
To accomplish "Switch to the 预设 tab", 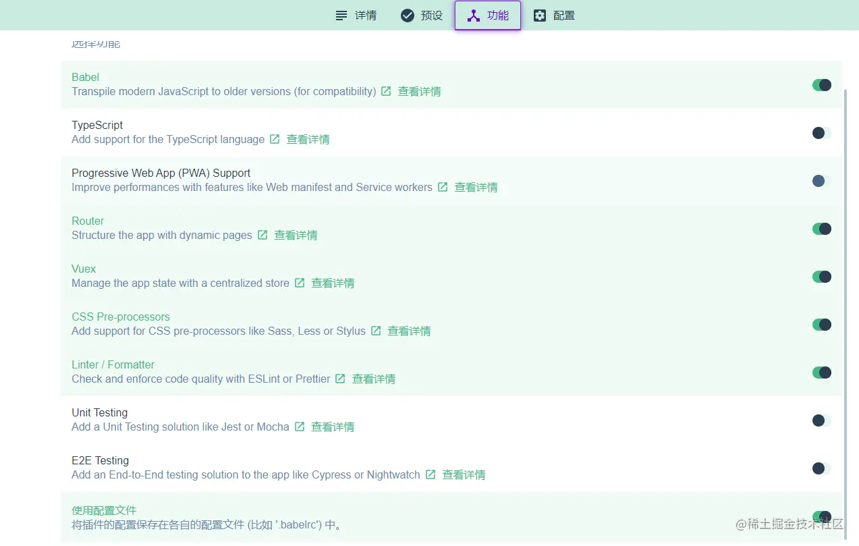I will (421, 16).
